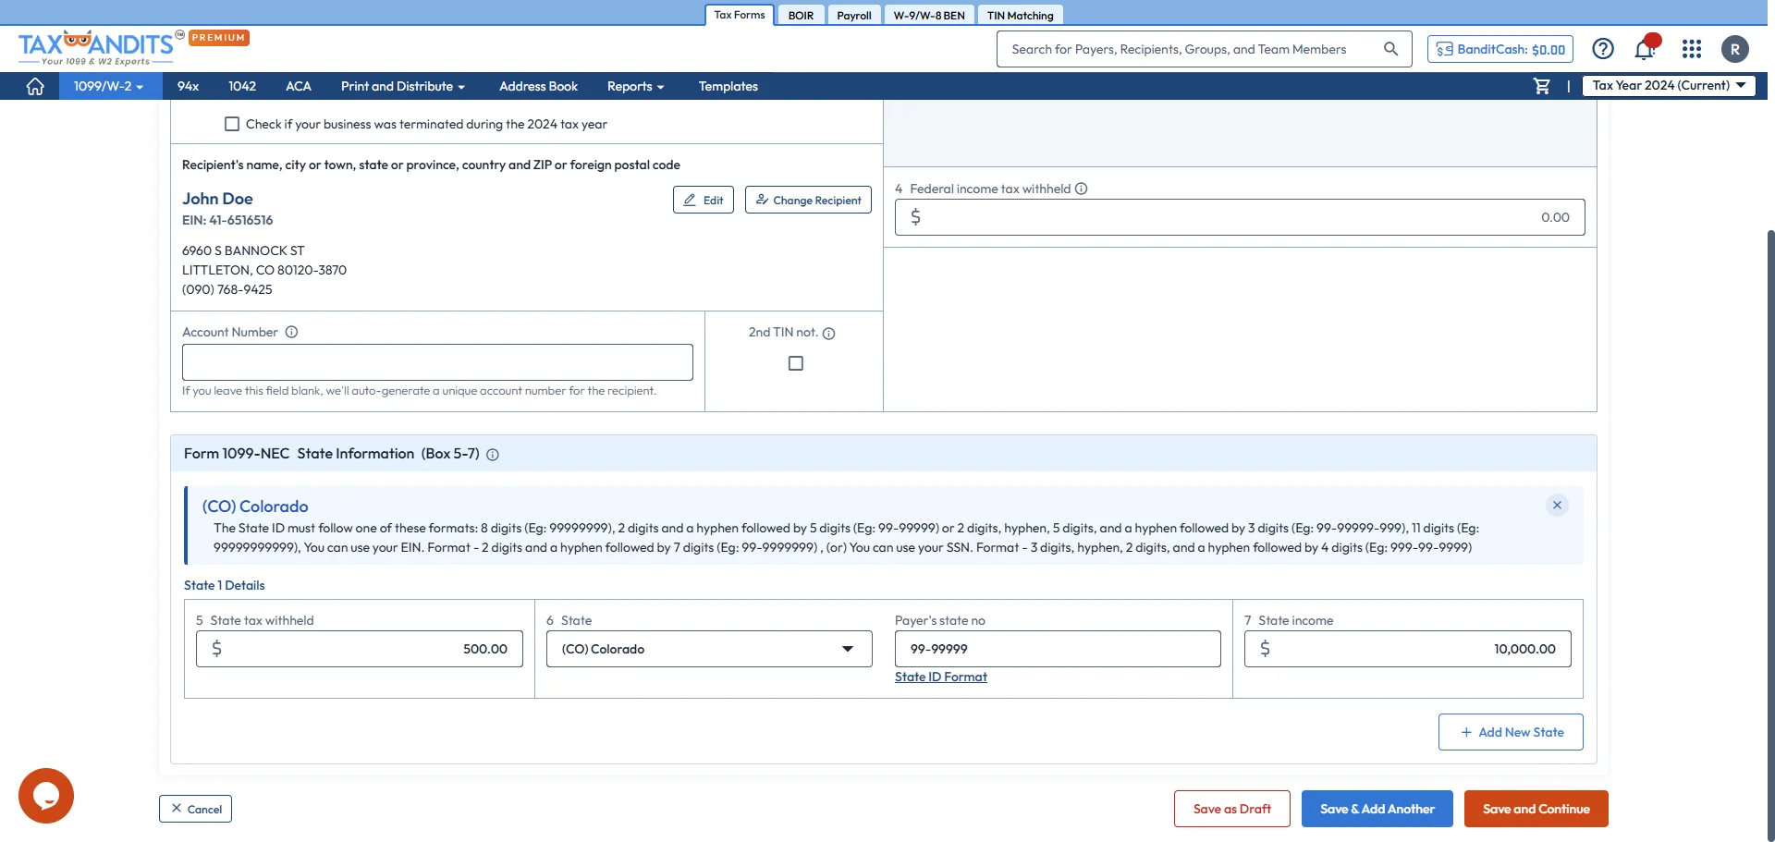
Task: Focus the State tax withheld field
Action: point(360,649)
